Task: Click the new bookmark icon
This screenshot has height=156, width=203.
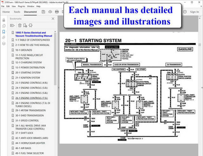Action: click(25, 25)
